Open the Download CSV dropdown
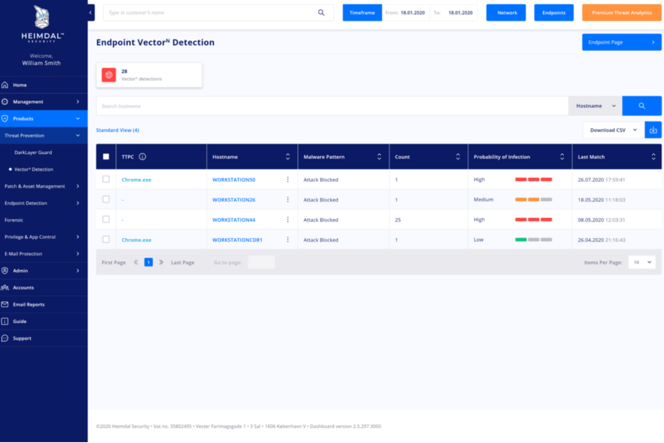 (x=613, y=130)
